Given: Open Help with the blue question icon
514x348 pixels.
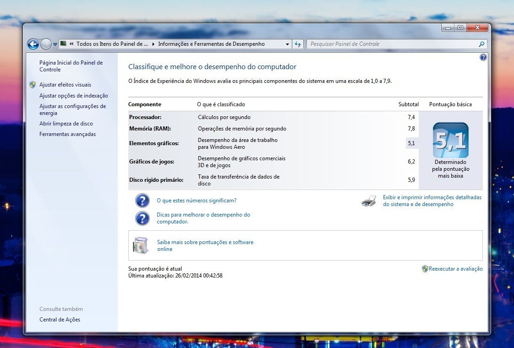Looking at the screenshot, I should coord(483,57).
